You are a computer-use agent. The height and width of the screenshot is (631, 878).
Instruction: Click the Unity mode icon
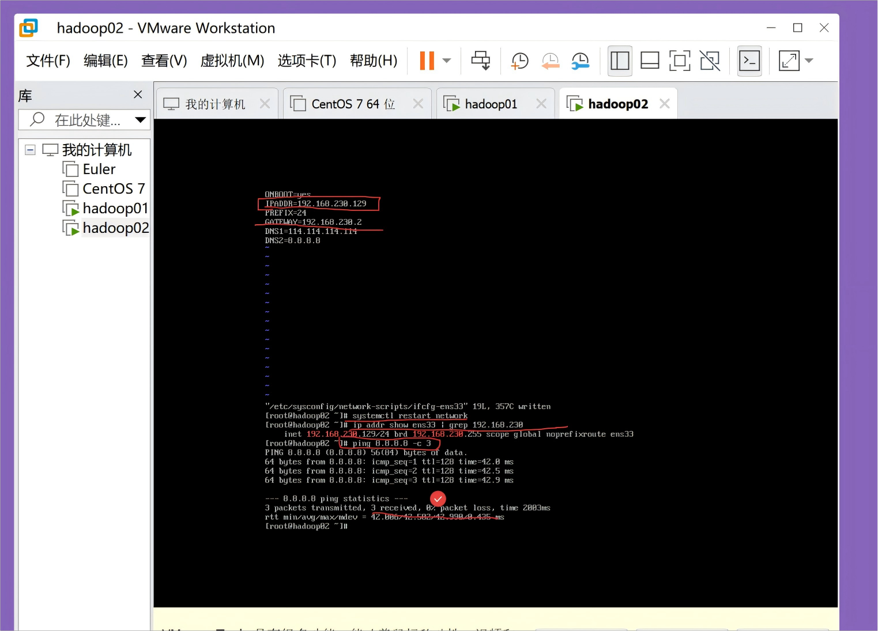(x=710, y=61)
